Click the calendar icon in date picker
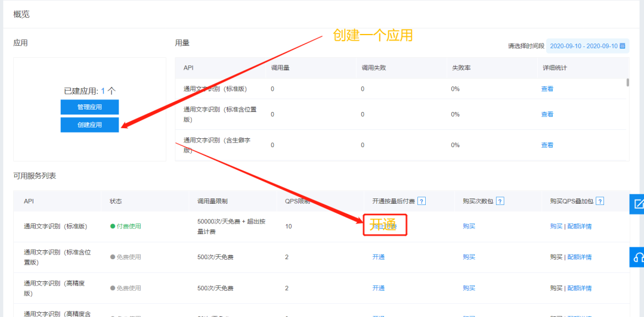This screenshot has width=644, height=317. coord(622,45)
